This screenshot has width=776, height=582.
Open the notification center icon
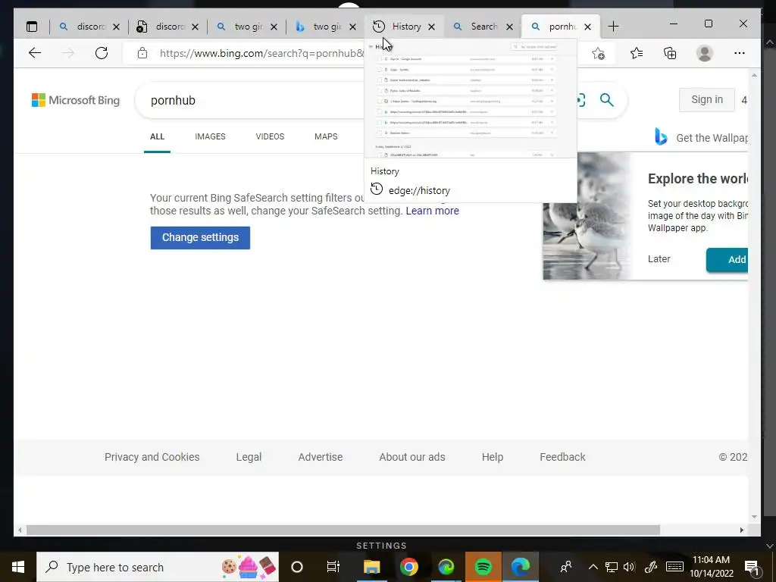[x=752, y=568]
